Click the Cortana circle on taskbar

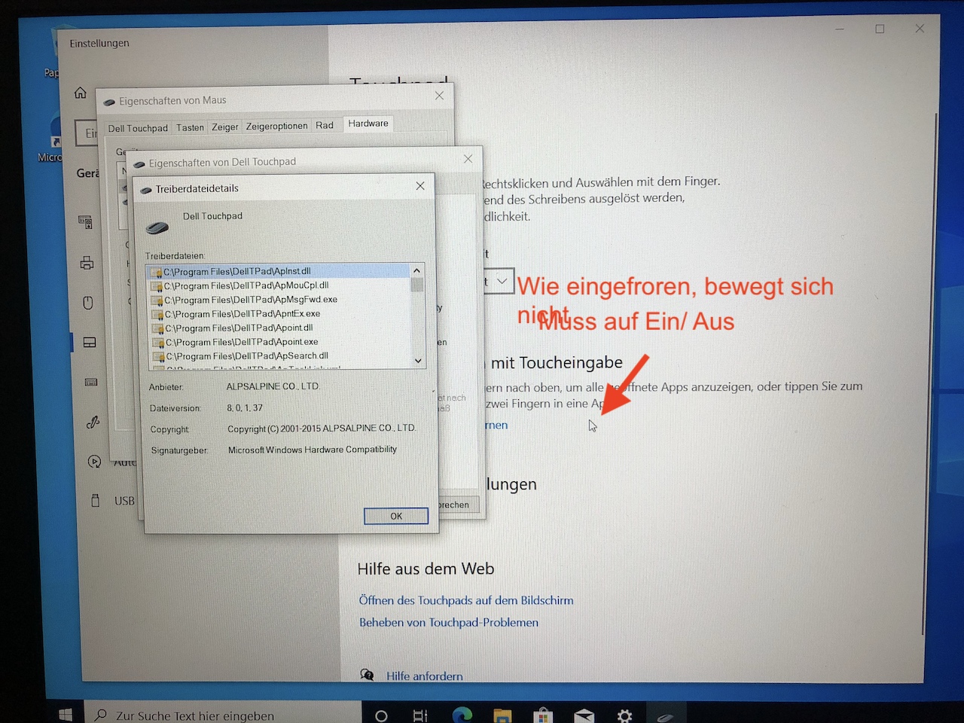tap(381, 715)
